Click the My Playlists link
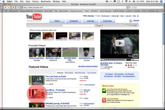The image size is (165, 110). click(x=130, y=74)
